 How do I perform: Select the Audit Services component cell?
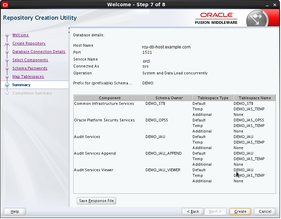(x=87, y=137)
